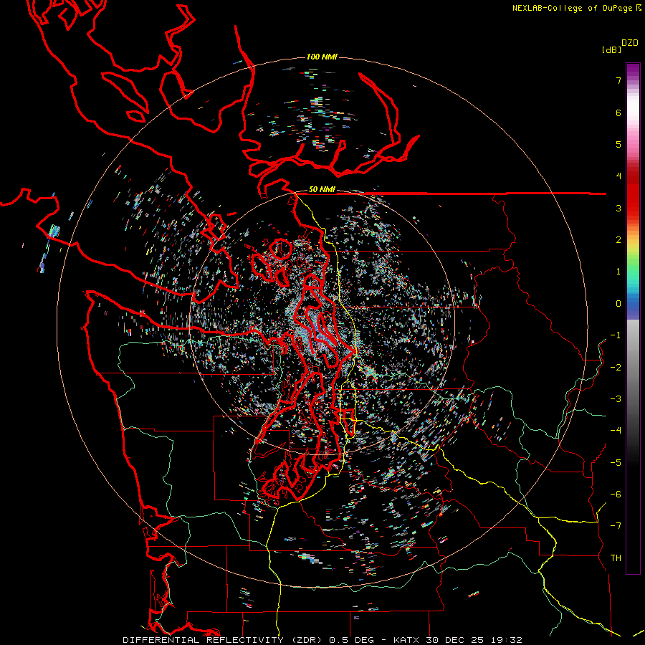Click the 19:32 timestamp
This screenshot has height=645, width=645.
coord(505,640)
